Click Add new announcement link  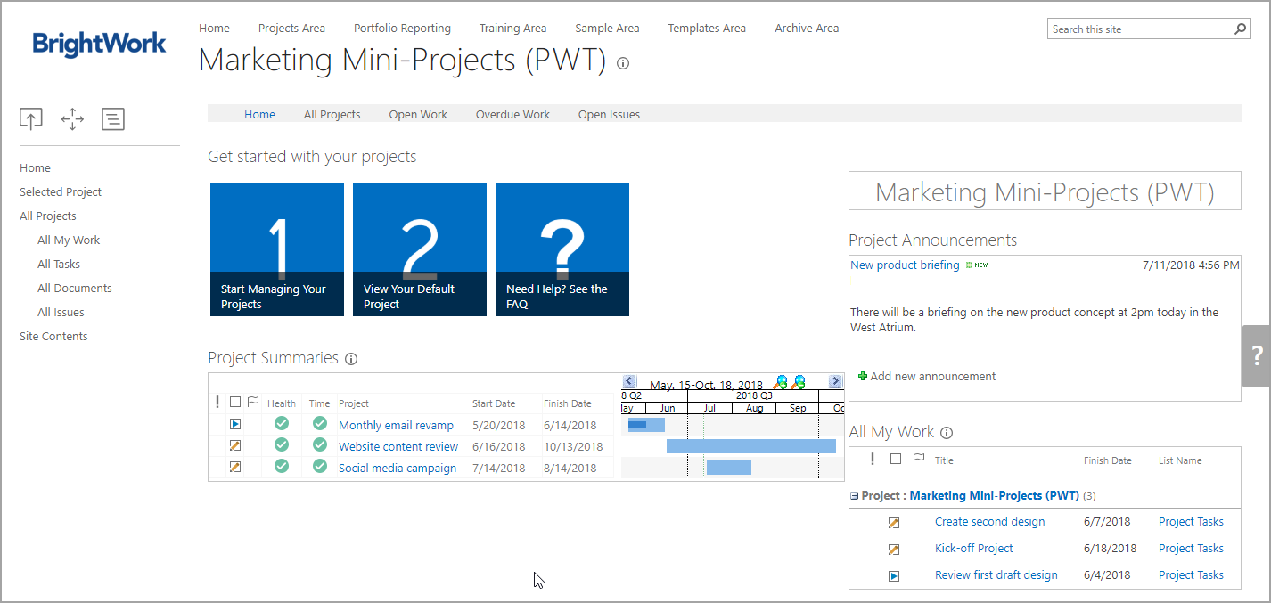tap(933, 377)
